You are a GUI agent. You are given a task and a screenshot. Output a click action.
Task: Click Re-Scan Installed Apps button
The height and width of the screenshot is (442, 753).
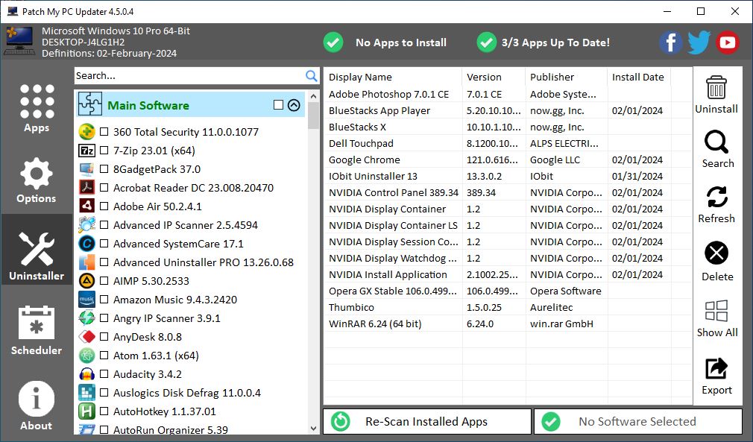click(427, 421)
